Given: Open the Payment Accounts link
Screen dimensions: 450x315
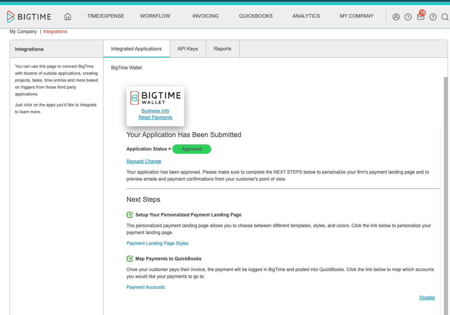Looking at the screenshot, I should [145, 287].
